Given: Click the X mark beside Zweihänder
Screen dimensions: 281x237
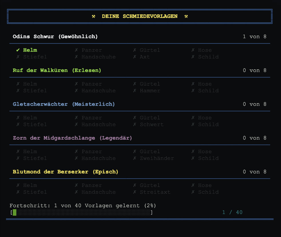Looking at the screenshot, I should pos(134,158).
